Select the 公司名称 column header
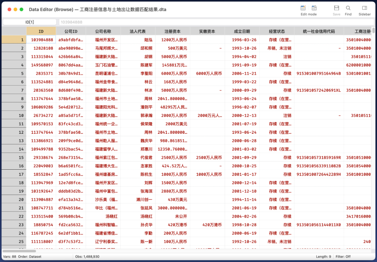Screen dimensions: 377x262 click(x=103, y=31)
